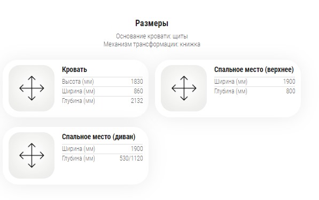Screen dimensions: 319x200
Task: Click the Кровать card title
Action: (x=74, y=70)
